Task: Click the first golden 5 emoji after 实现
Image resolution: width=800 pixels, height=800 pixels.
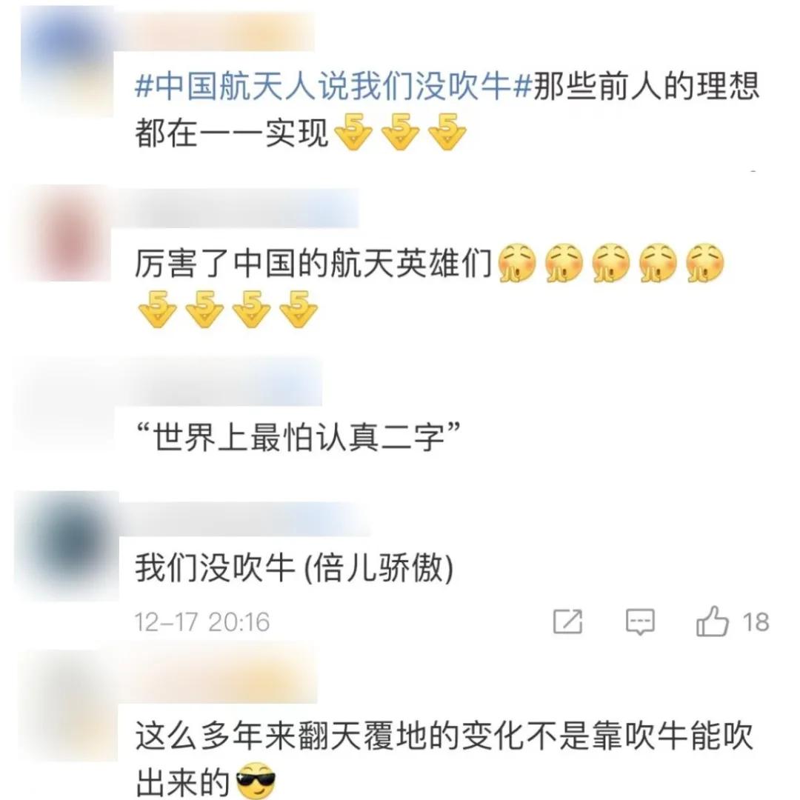Action: coord(353,132)
